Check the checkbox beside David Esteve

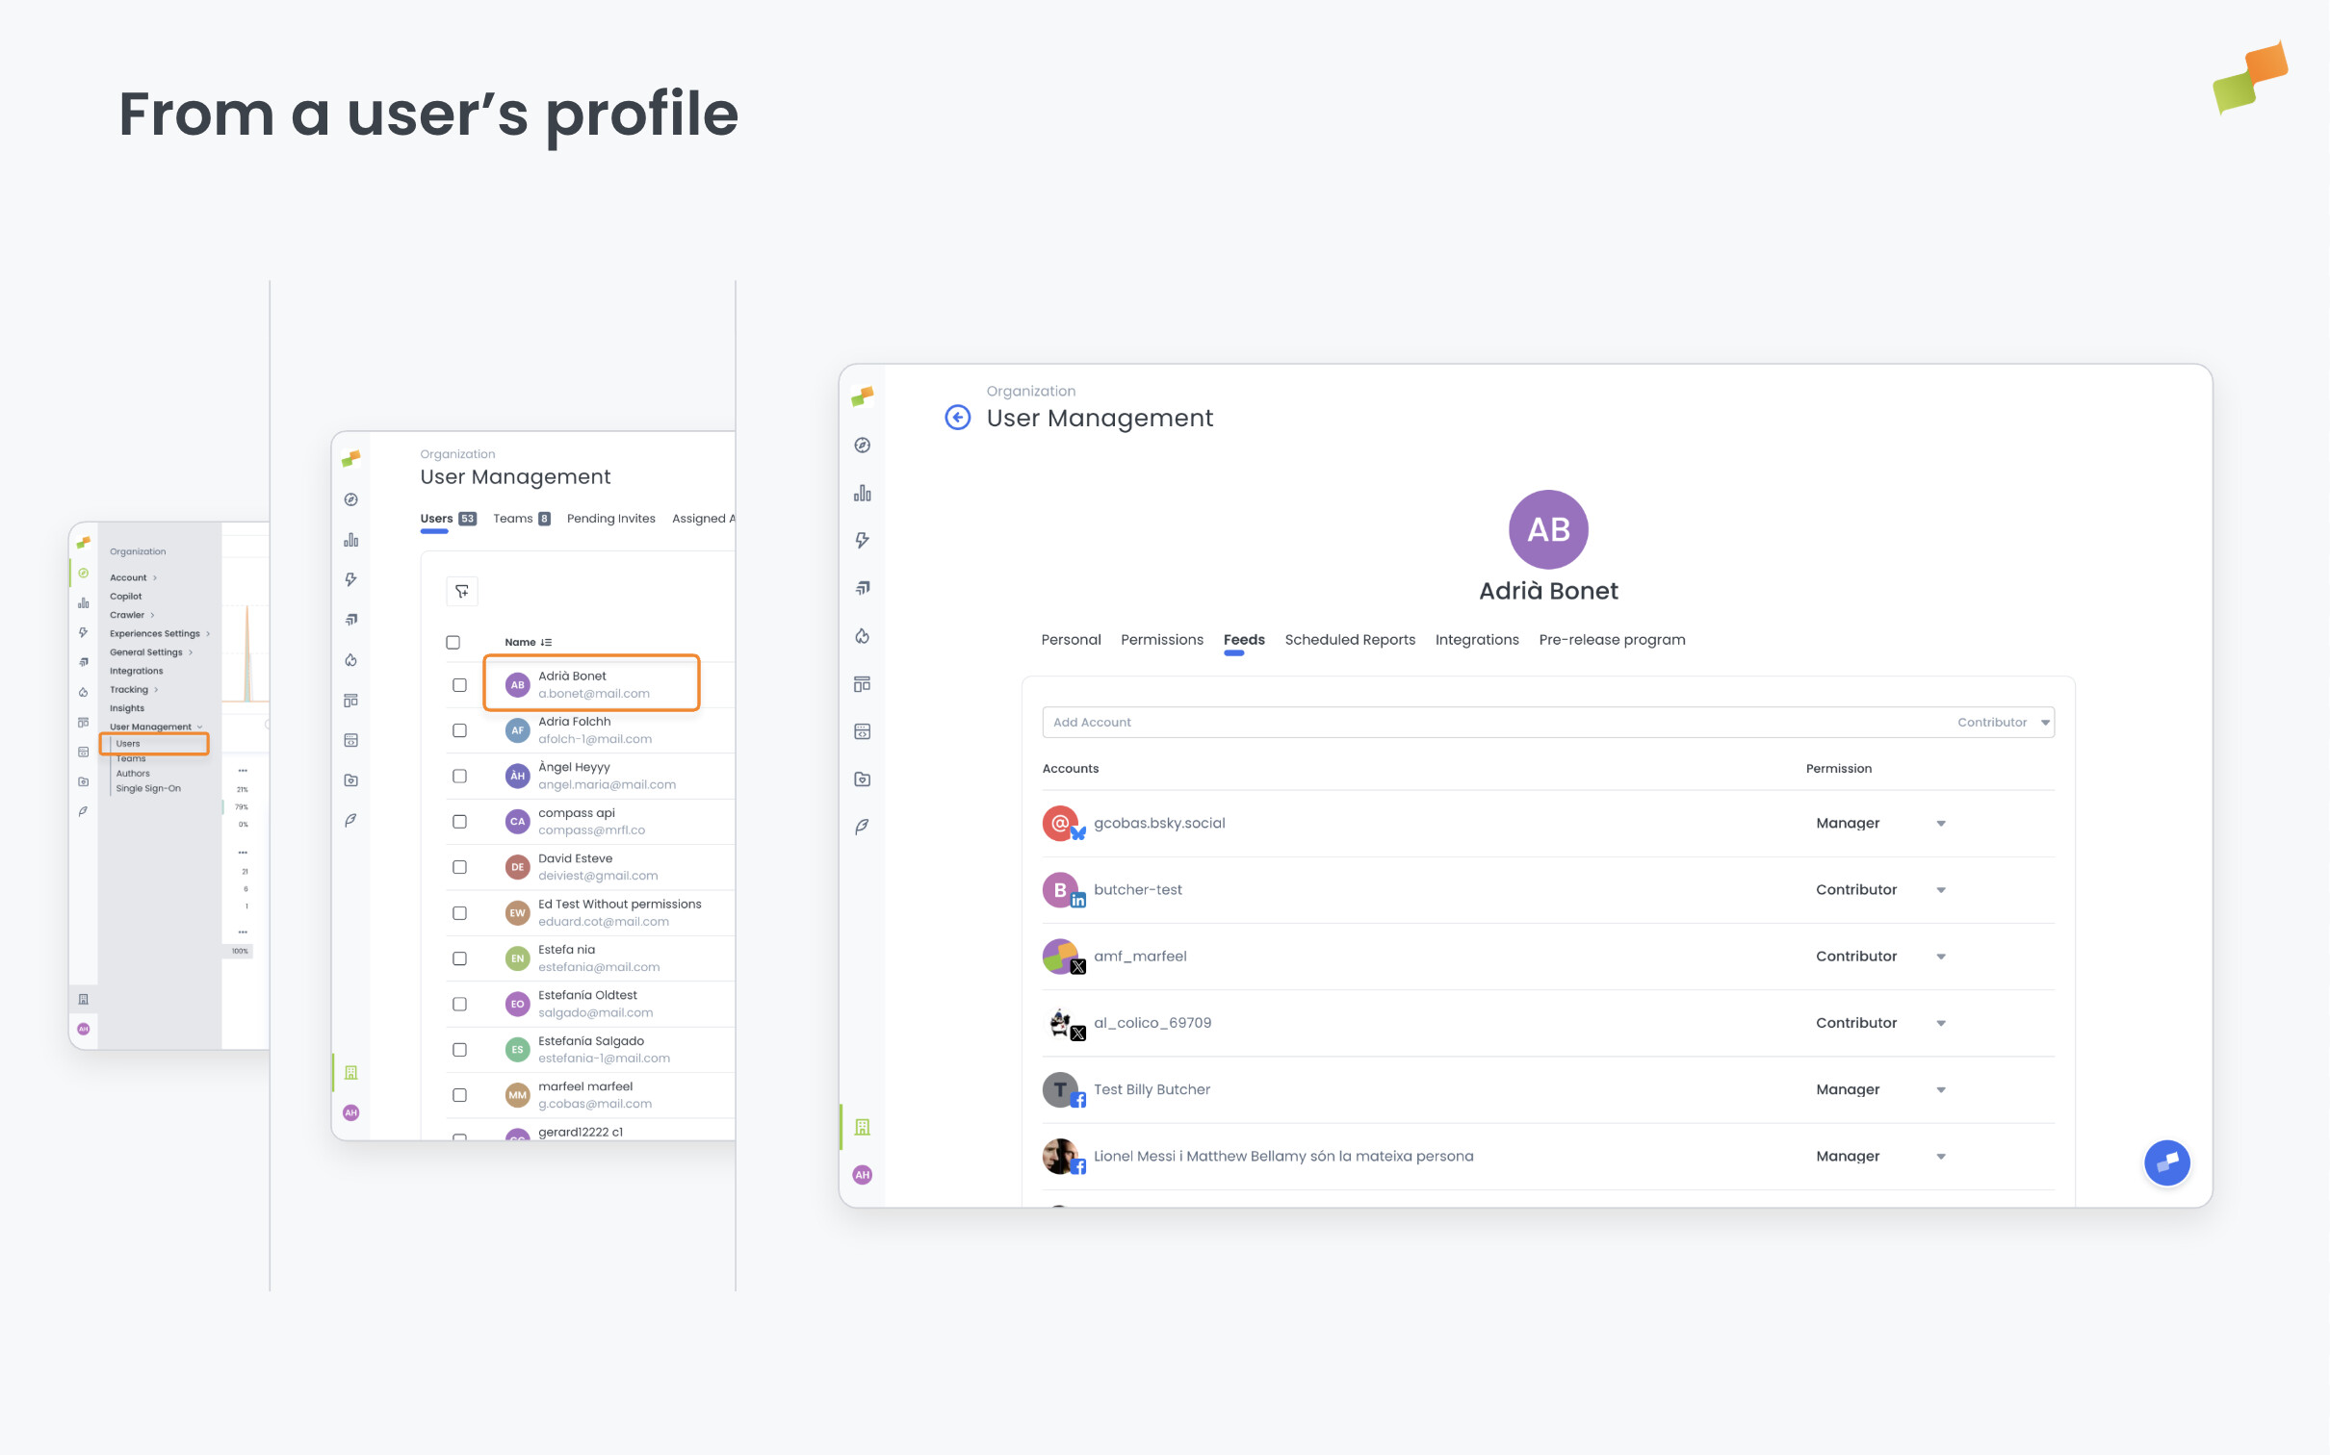click(459, 866)
